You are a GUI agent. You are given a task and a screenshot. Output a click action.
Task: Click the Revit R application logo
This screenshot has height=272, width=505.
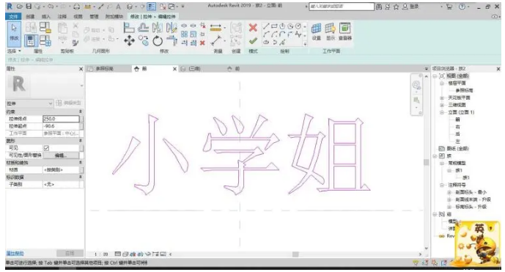[10, 6]
